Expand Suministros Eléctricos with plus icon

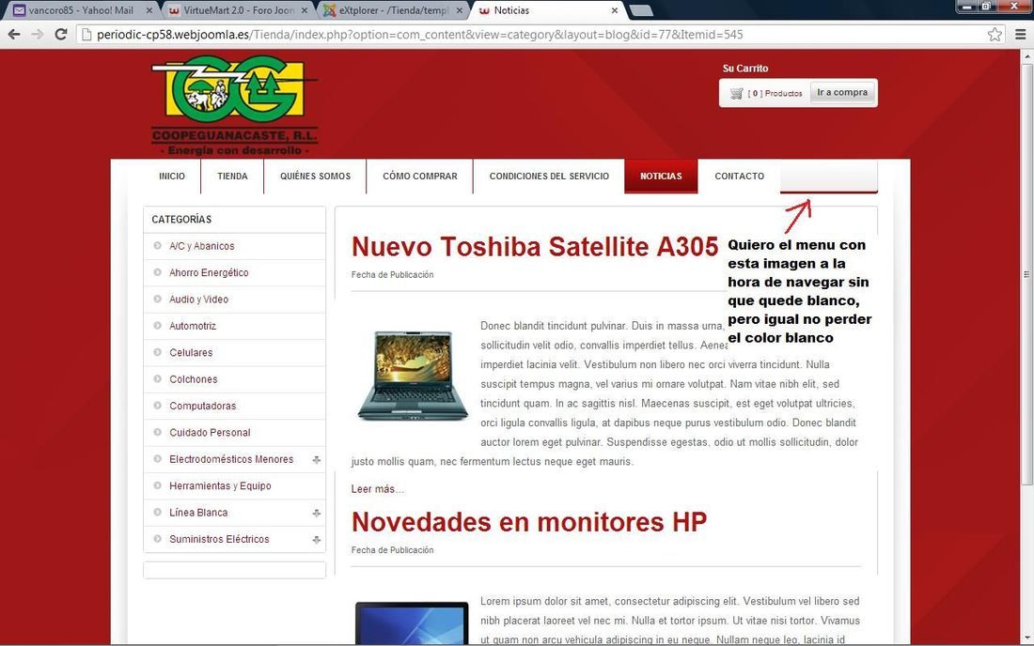click(317, 539)
